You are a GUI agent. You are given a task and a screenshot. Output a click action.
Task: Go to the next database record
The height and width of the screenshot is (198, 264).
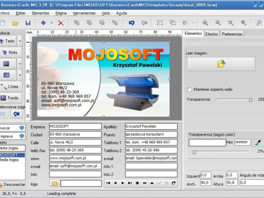click(x=123, y=183)
